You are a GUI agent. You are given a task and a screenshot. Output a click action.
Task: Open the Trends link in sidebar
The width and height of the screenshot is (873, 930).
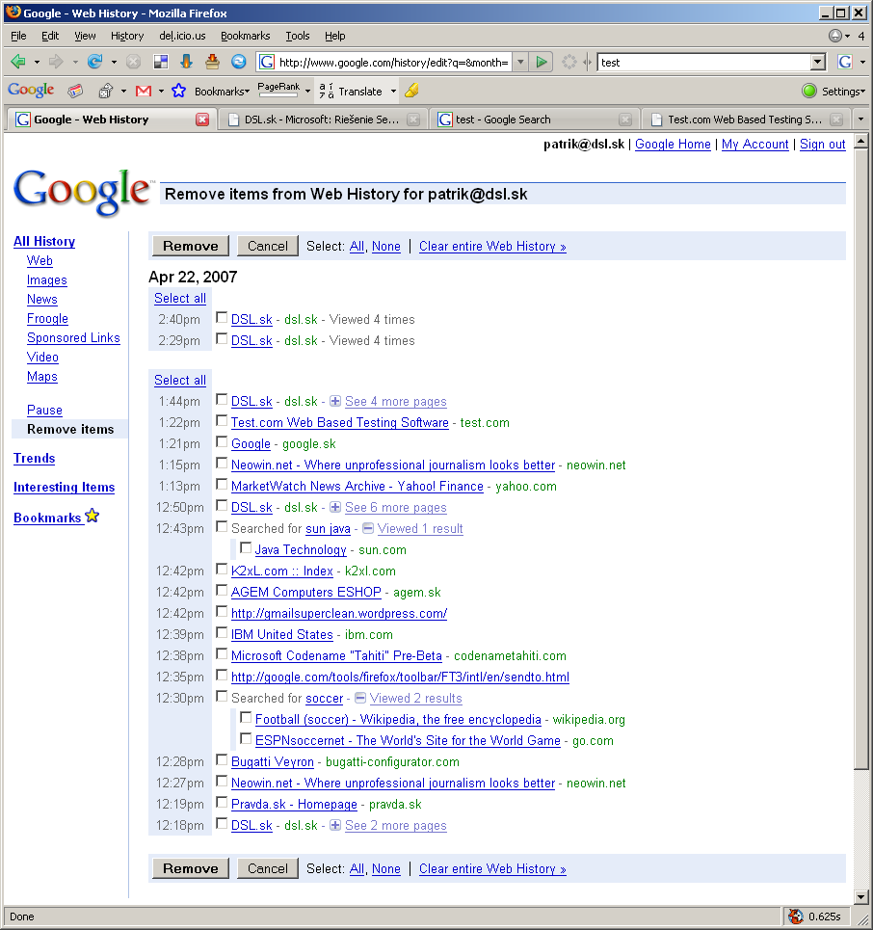tap(35, 458)
